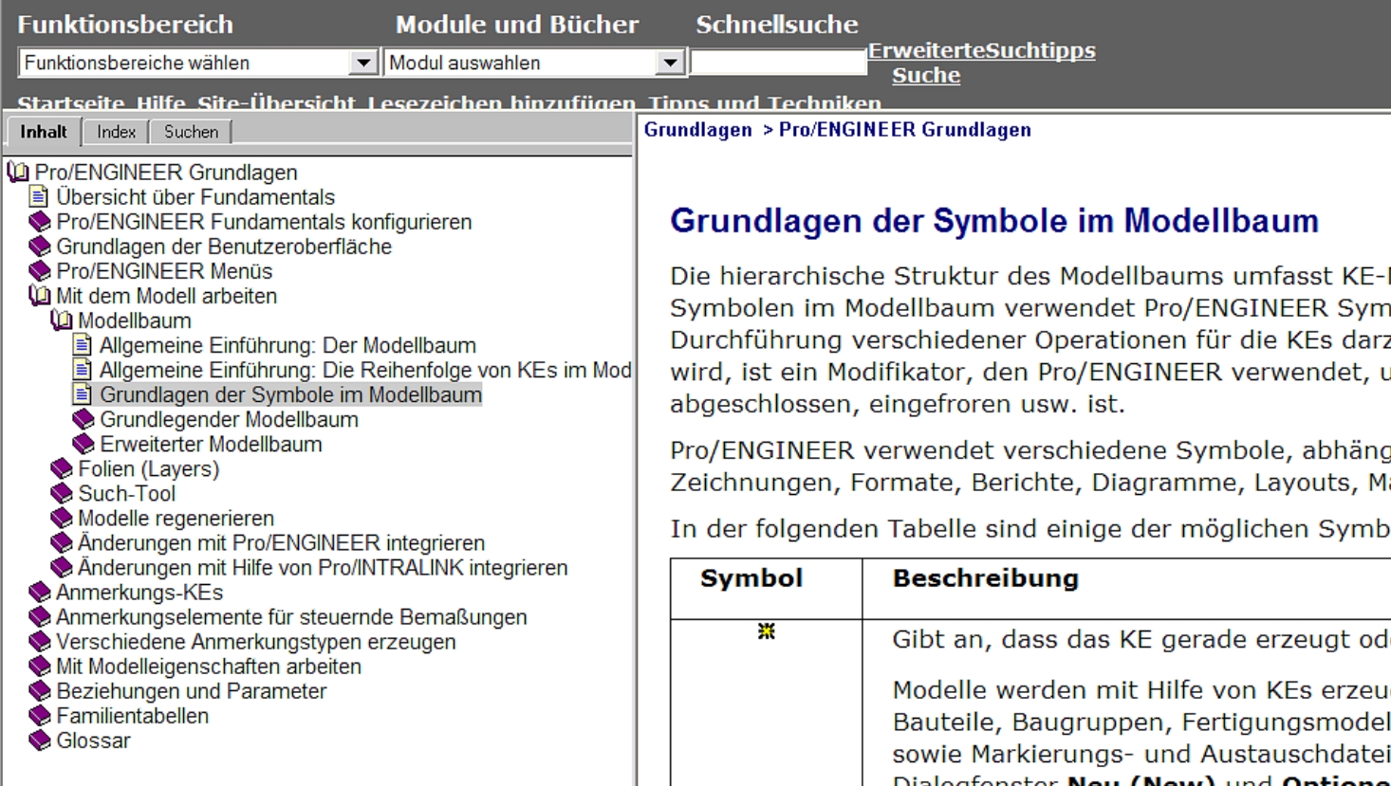Expand the book icon for Pro/ENGINEER Fundamentals konfigurieren
Screen dimensions: 1391x786
40,222
